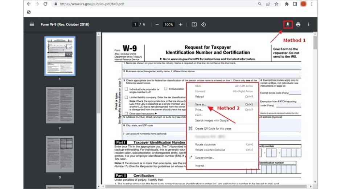
Task: Bookmark this page with the star icon
Action: (x=276, y=4)
